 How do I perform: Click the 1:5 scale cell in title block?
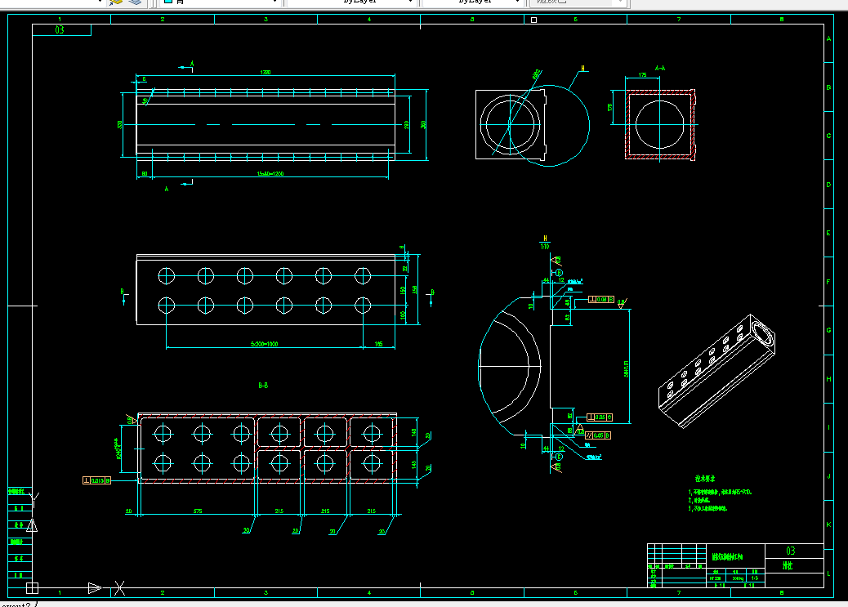754,578
